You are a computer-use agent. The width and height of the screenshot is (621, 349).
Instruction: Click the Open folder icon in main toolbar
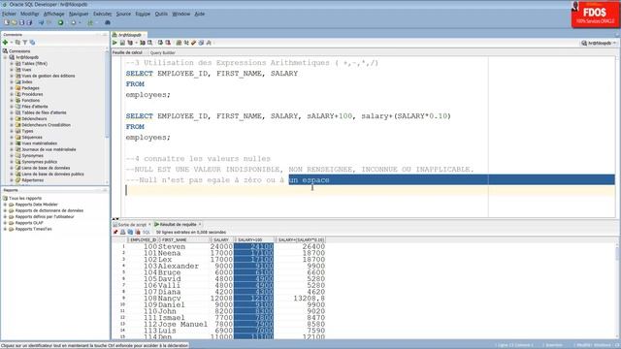[15, 22]
